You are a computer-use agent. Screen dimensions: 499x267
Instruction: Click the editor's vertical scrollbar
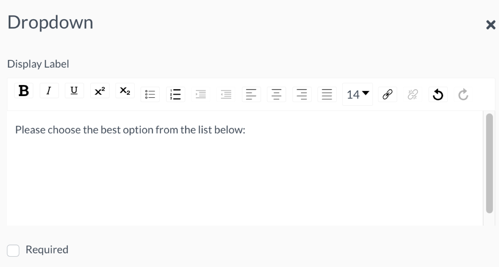[x=489, y=163]
